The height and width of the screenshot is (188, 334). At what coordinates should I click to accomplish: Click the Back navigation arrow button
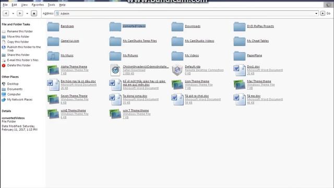[x=6, y=14]
